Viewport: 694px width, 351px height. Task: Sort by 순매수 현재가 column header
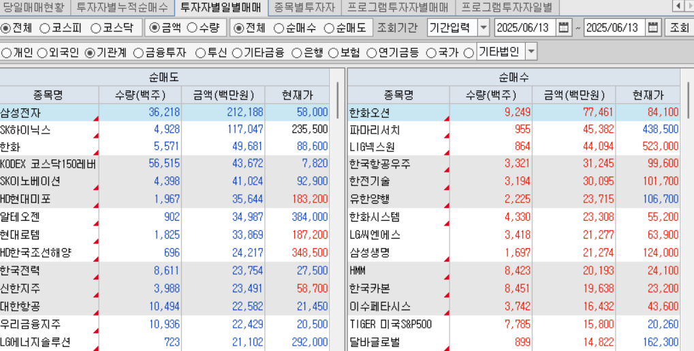(x=648, y=95)
